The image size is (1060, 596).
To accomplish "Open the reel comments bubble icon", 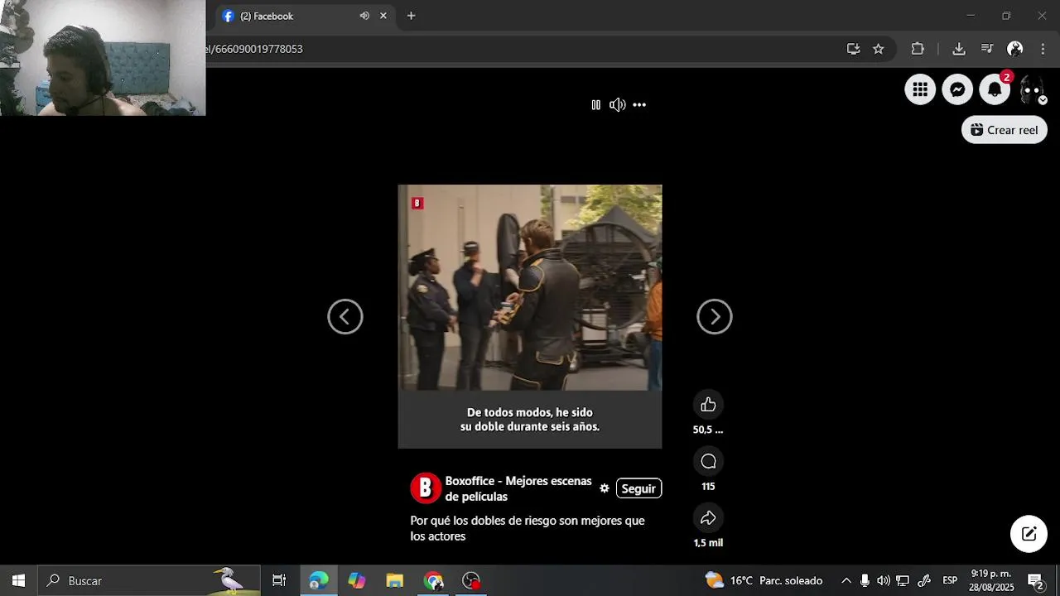I will (x=708, y=461).
